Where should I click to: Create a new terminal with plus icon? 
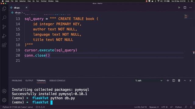pyautogui.click(x=168, y=81)
